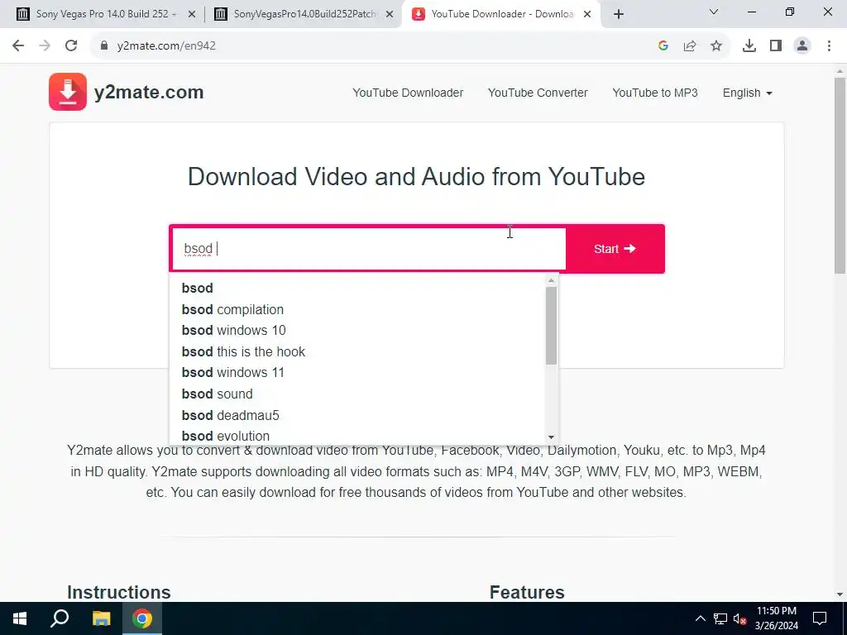
Task: Open the network status tray icon
Action: pyautogui.click(x=720, y=618)
